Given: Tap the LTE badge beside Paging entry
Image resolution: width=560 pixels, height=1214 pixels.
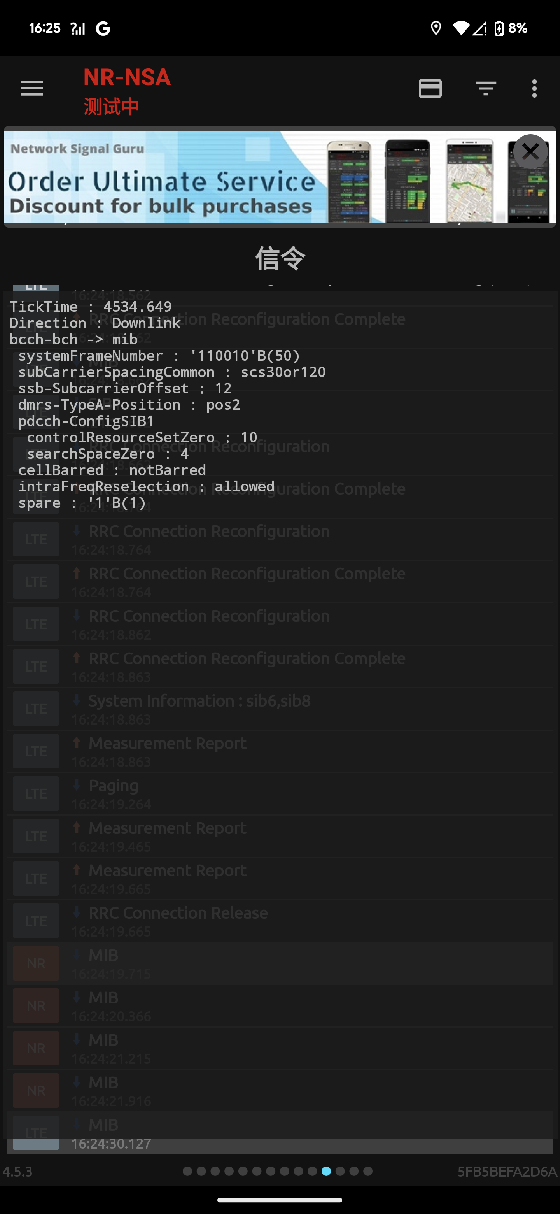Looking at the screenshot, I should [36, 794].
